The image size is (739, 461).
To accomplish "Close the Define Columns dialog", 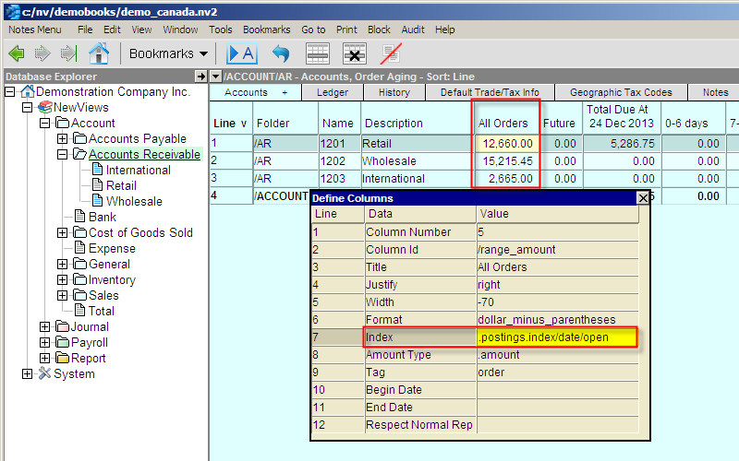I will click(643, 197).
